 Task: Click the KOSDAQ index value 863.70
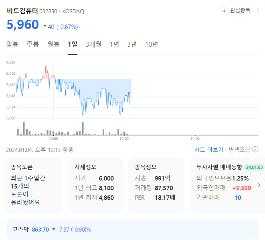[40, 230]
